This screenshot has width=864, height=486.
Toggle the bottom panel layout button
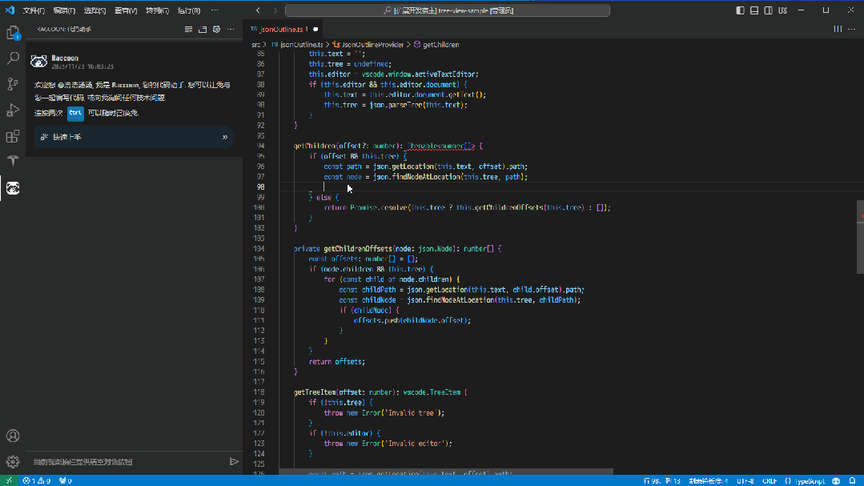pos(754,10)
